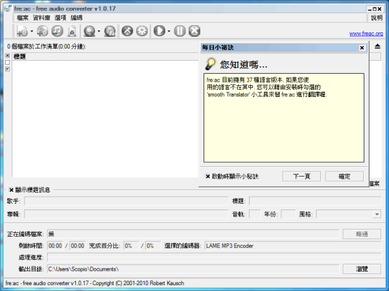Screen dimensions: 389x291
Task: Minimize the fre:ac window
Action: [x=370, y=9]
